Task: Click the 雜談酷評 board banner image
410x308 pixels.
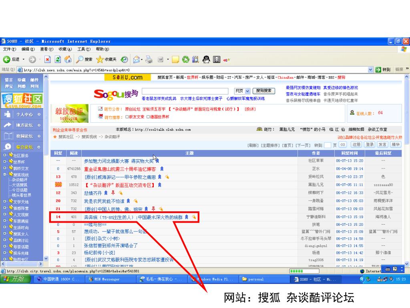Action: tap(69, 113)
